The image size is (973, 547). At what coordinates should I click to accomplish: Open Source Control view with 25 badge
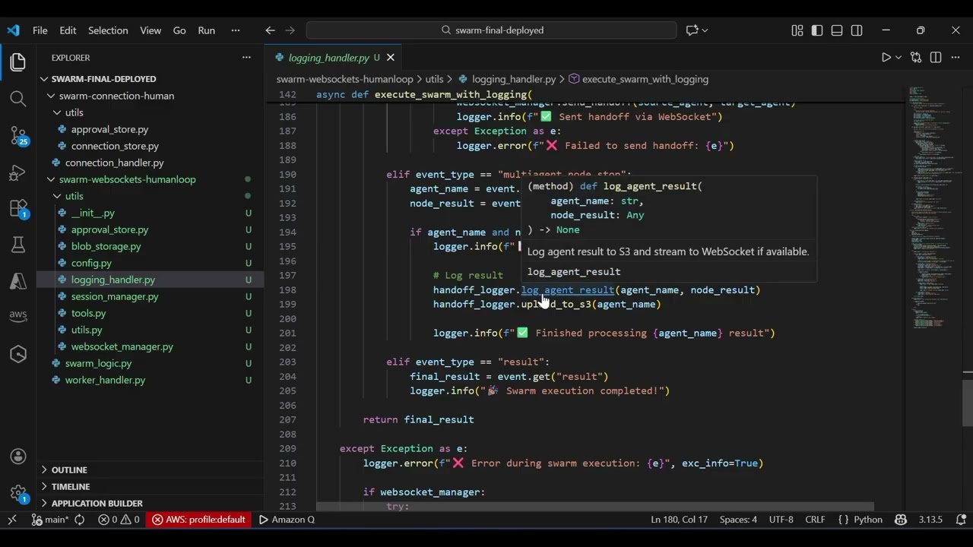coord(18,136)
